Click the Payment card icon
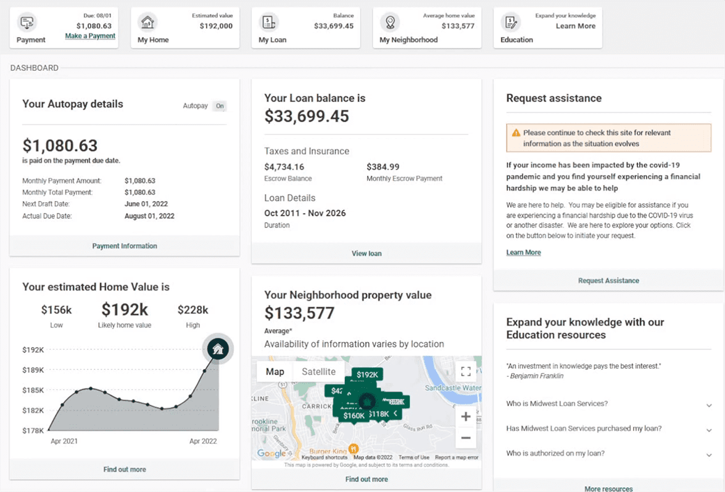 click(27, 23)
